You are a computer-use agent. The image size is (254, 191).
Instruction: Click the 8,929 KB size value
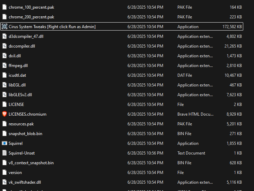pos(234,114)
